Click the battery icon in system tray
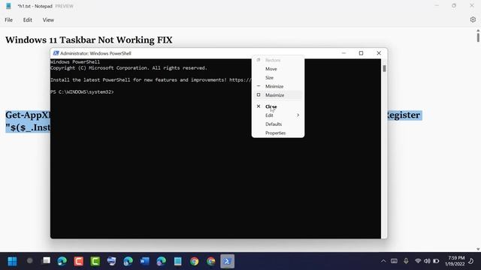The height and width of the screenshot is (270, 481). 436,261
